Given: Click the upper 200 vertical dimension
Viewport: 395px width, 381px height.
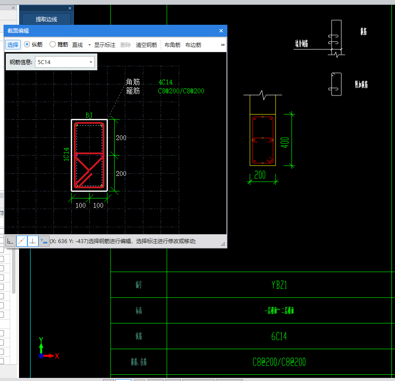Looking at the screenshot, I should coord(121,137).
